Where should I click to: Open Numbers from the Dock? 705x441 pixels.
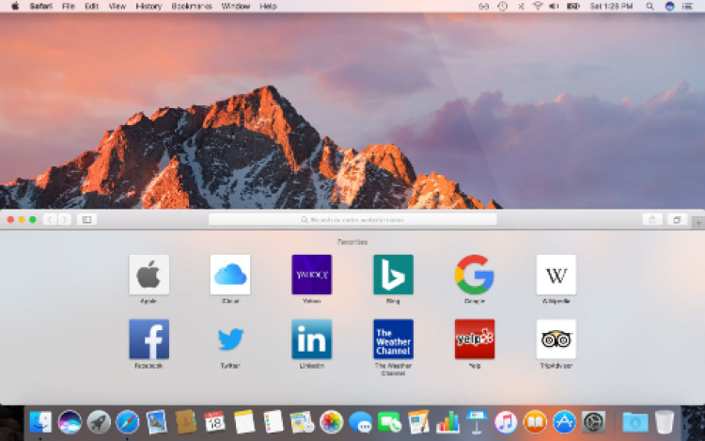coord(447,422)
